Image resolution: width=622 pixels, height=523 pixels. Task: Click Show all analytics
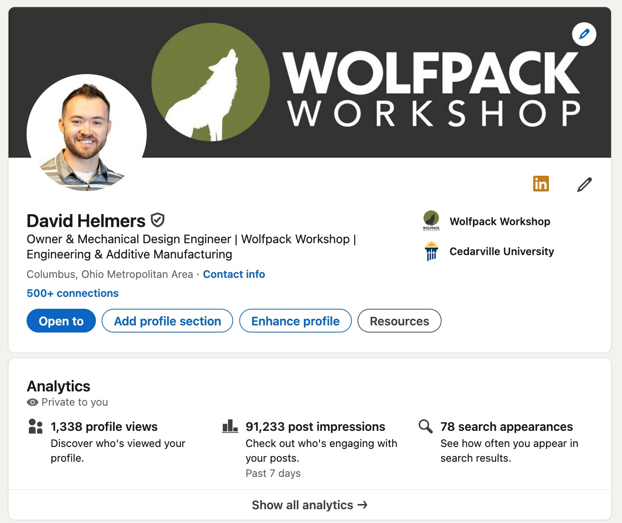point(310,505)
